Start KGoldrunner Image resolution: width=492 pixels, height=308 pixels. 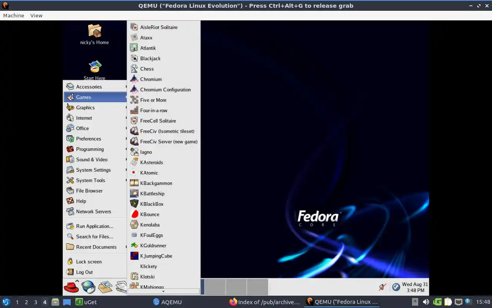(164, 246)
